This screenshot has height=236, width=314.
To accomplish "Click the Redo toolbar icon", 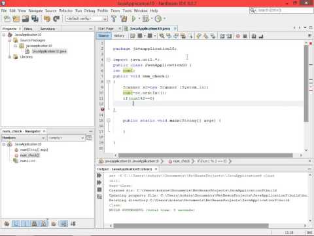I will pos(56,19).
